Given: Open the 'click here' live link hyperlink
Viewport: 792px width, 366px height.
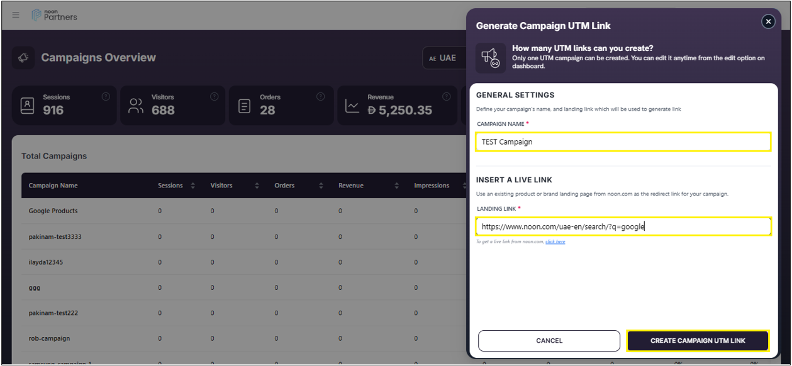Looking at the screenshot, I should point(555,241).
